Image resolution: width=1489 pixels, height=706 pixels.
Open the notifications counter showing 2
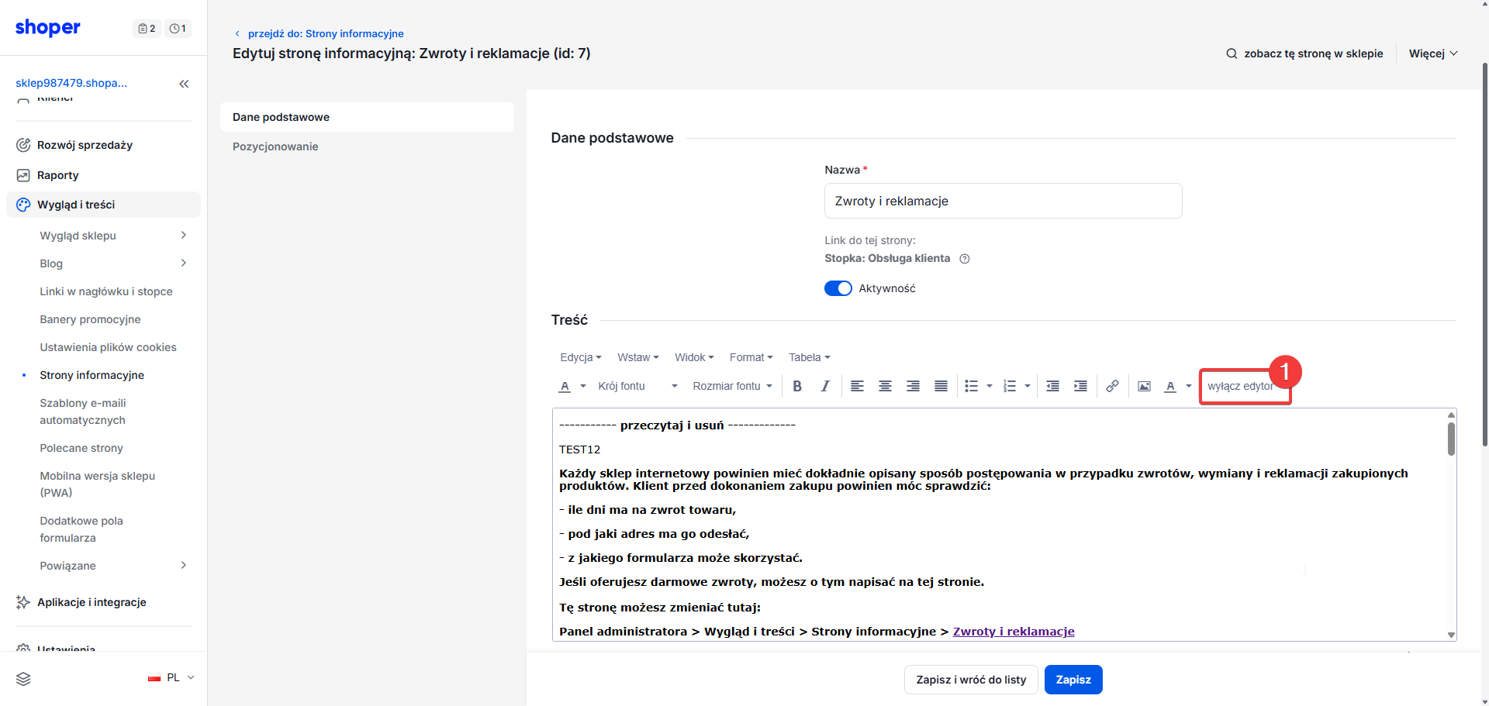point(147,29)
